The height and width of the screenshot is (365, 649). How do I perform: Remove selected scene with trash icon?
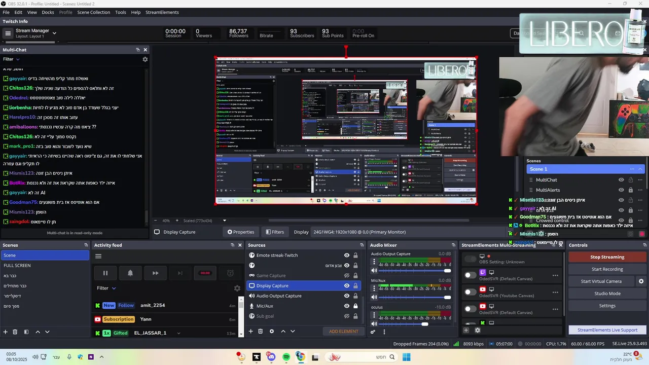pos(15,332)
